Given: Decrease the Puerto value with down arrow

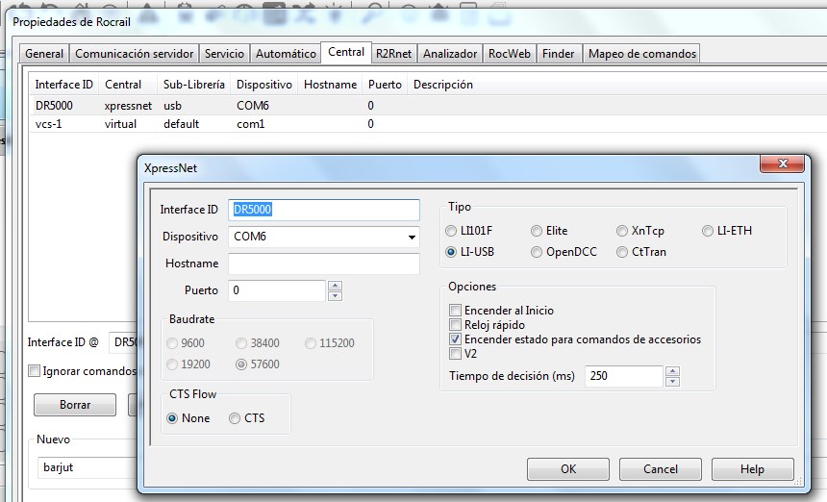Looking at the screenshot, I should 335,296.
